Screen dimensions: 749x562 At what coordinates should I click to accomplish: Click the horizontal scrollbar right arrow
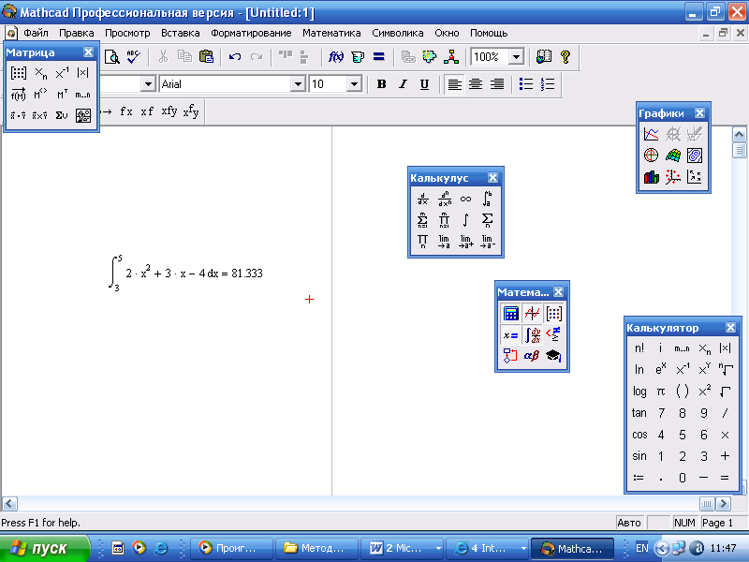[x=724, y=504]
